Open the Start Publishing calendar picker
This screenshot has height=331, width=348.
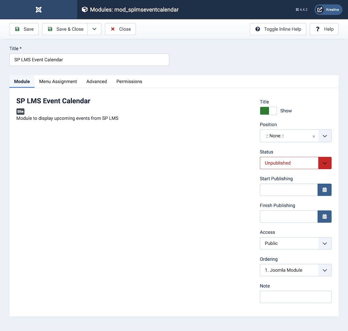(324, 190)
